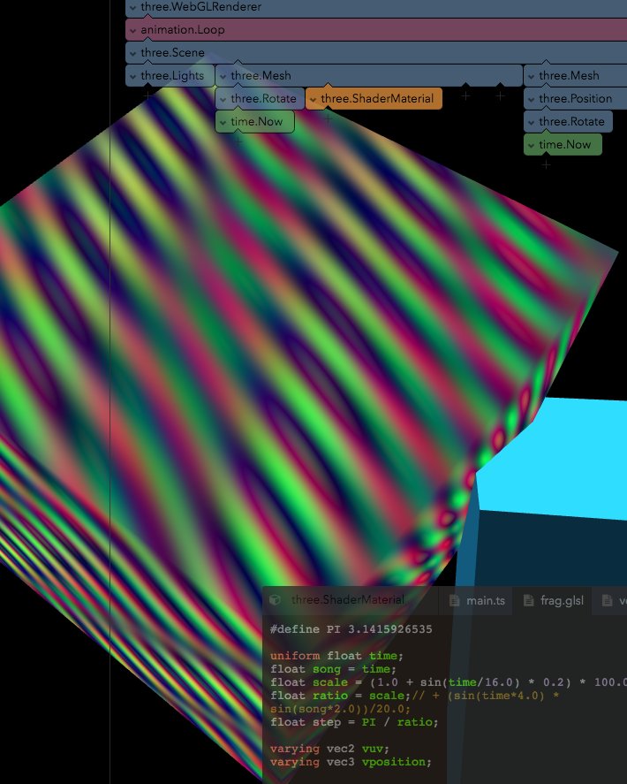Select the three.Lights node

pos(170,76)
